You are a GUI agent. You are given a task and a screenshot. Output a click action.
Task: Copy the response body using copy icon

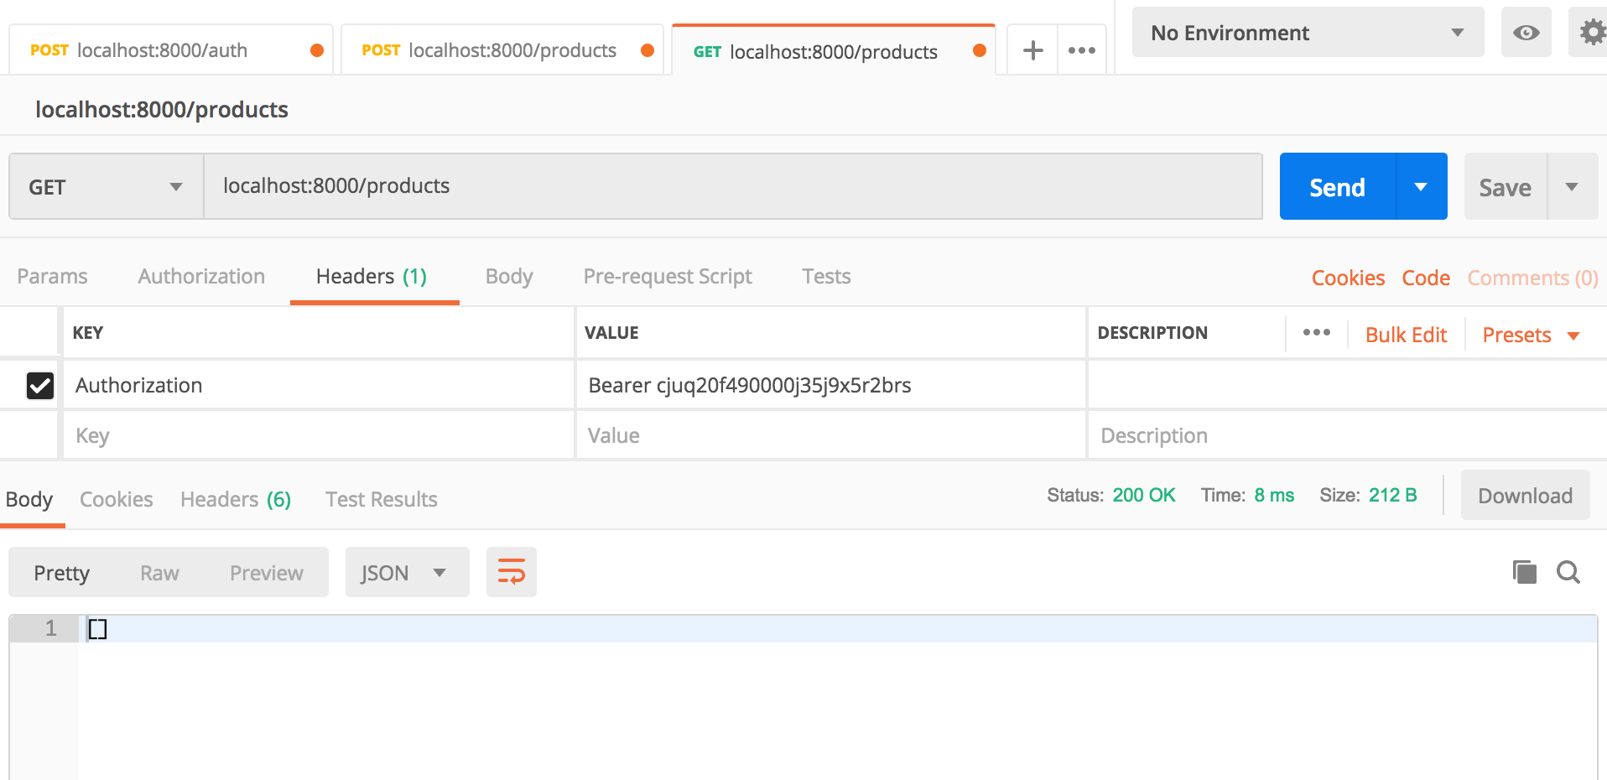tap(1522, 571)
